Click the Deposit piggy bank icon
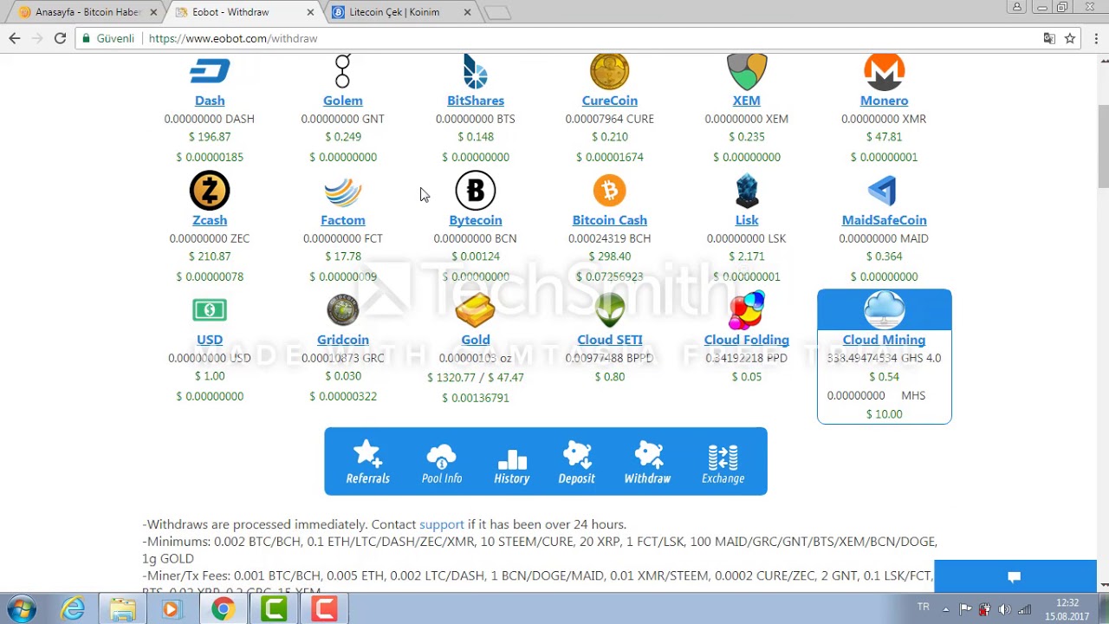Image resolution: width=1109 pixels, height=624 pixels. tap(576, 455)
